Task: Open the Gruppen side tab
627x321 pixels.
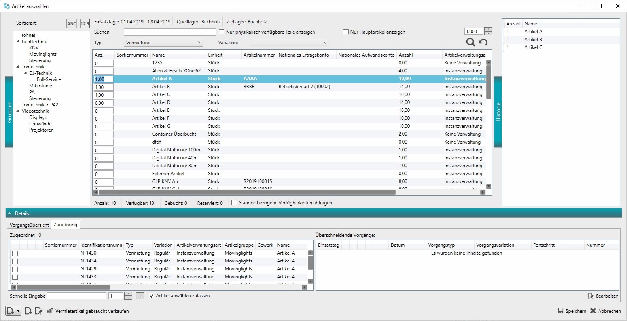Action: (x=9, y=112)
